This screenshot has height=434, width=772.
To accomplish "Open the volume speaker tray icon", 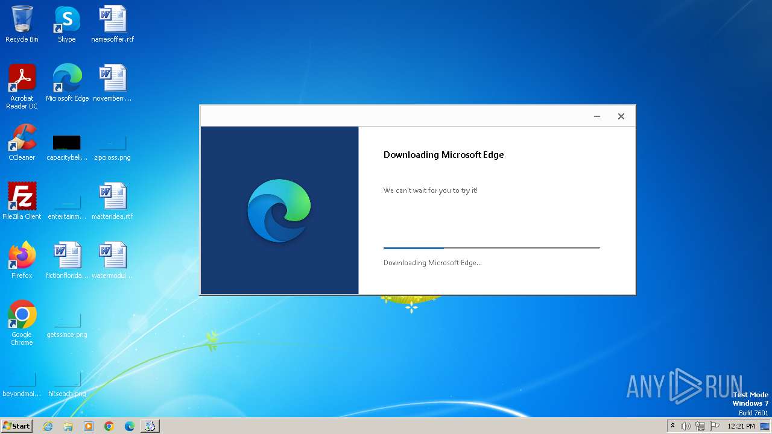I will (686, 426).
